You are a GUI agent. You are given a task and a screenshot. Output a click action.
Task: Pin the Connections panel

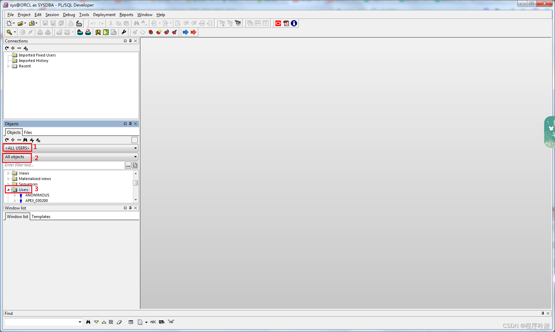click(x=130, y=41)
